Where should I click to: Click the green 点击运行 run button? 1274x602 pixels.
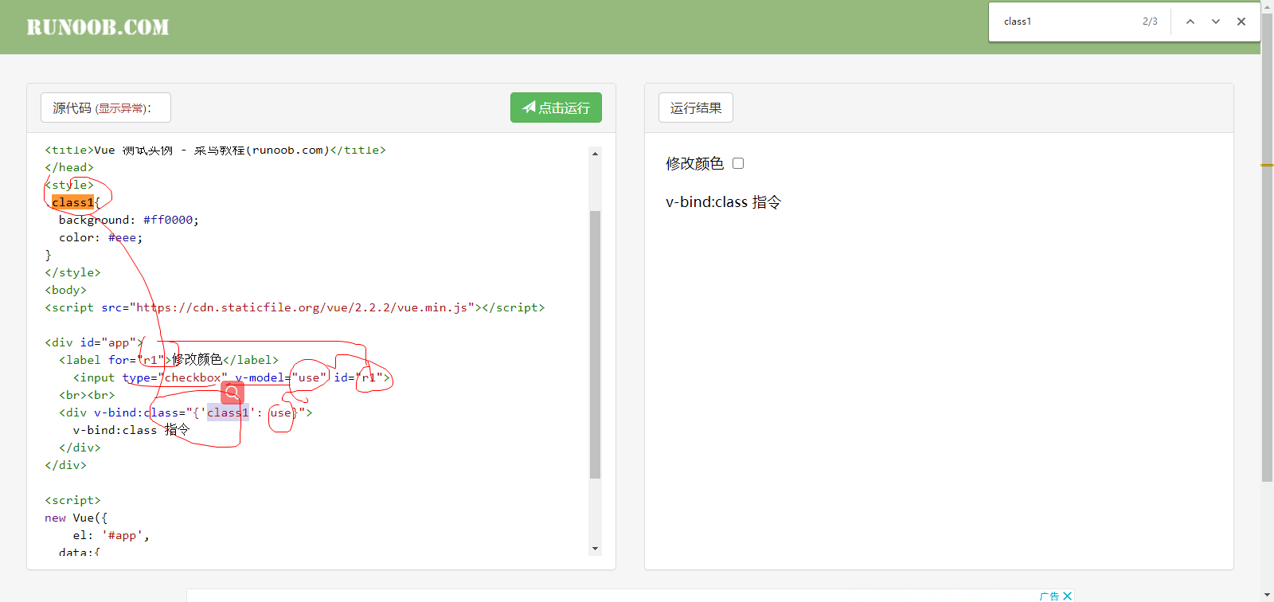tap(556, 107)
